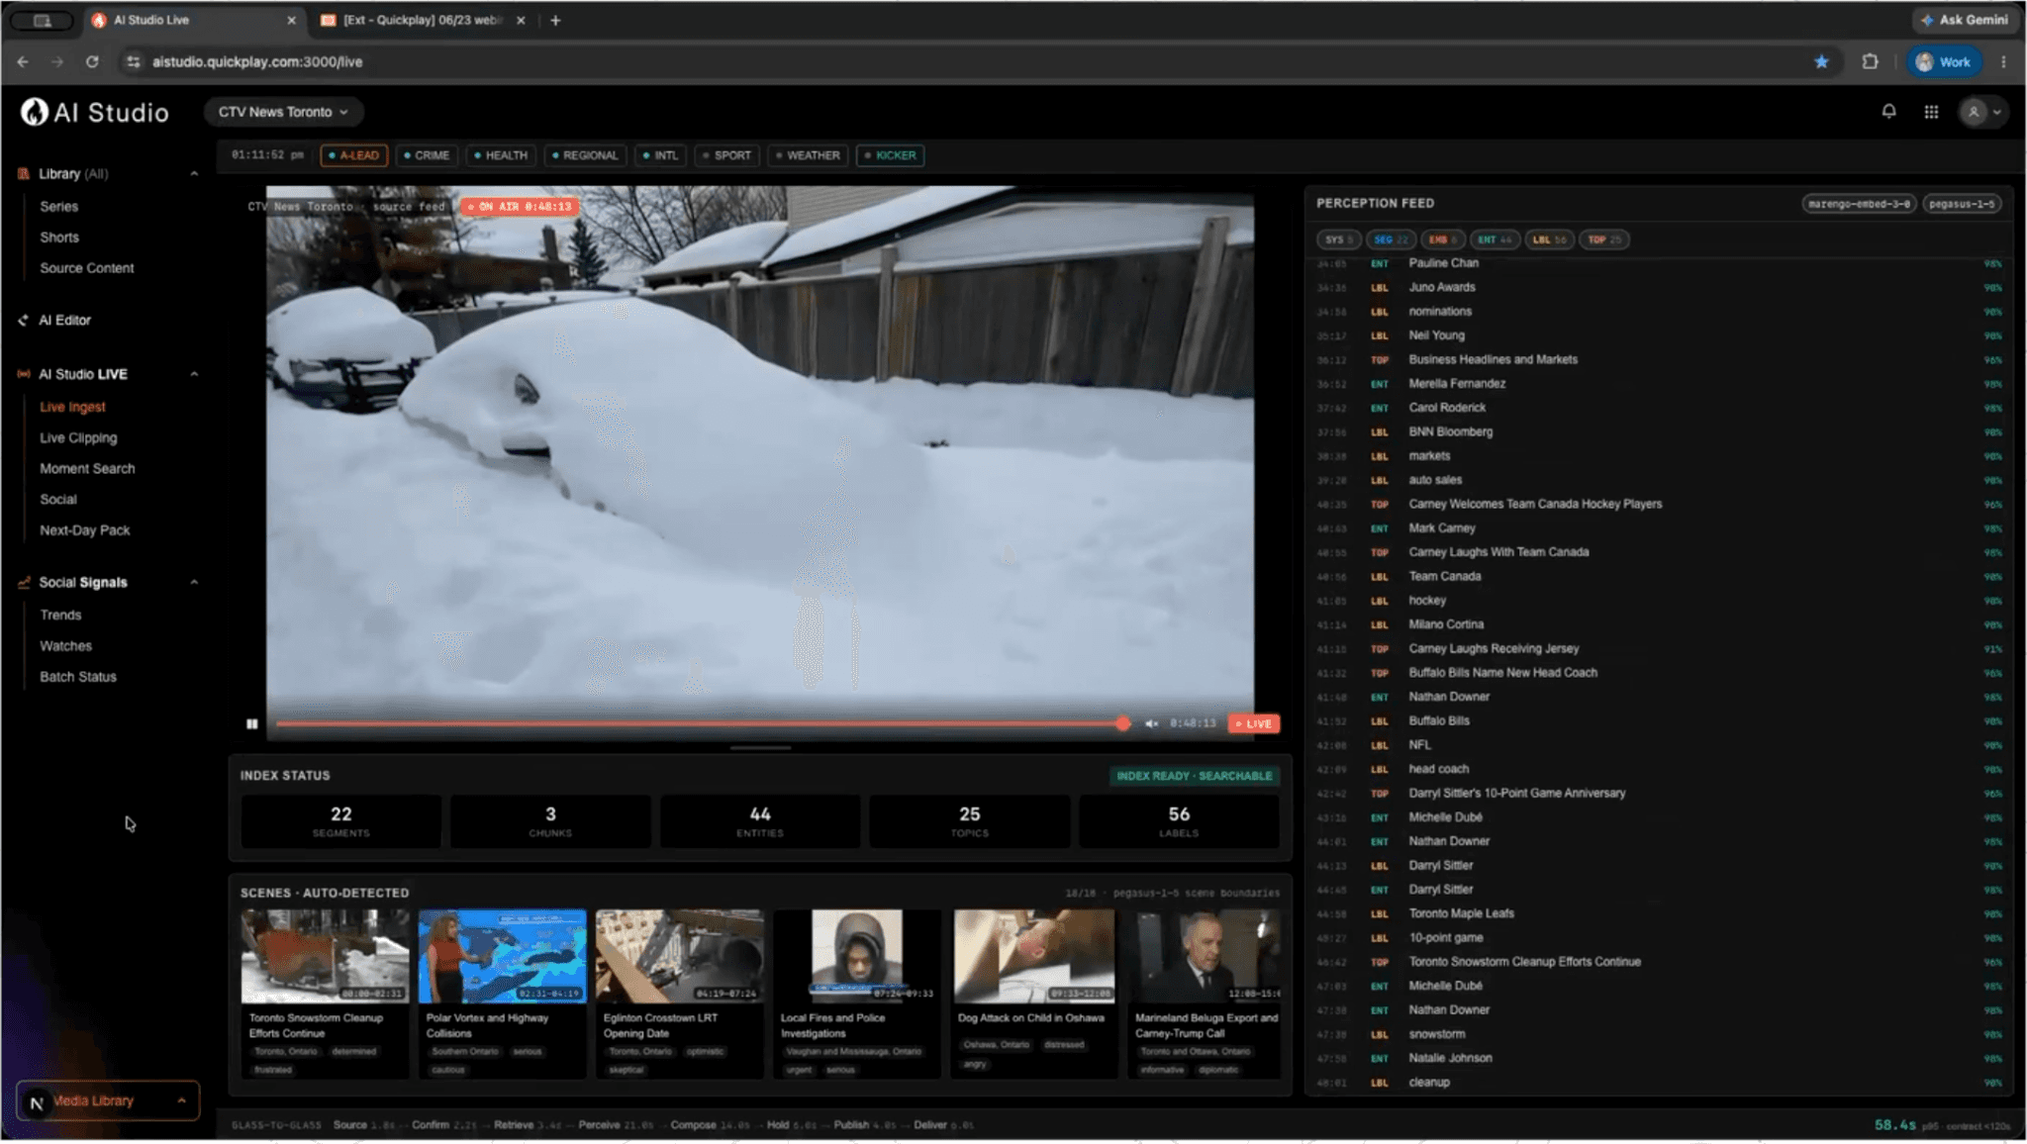Toggle the HEALTH category chip
This screenshot has width=2027, height=1144.
tap(501, 155)
